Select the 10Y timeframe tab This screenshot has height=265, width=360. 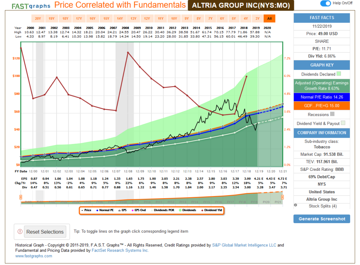point(174,19)
